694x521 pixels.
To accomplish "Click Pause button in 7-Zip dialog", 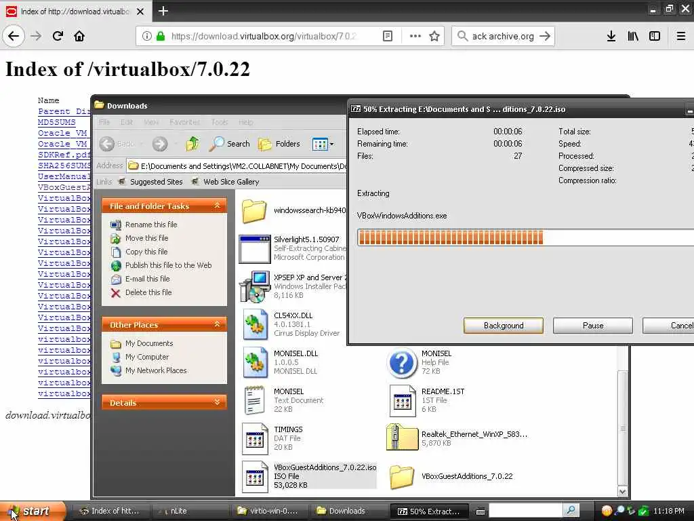I will point(592,326).
